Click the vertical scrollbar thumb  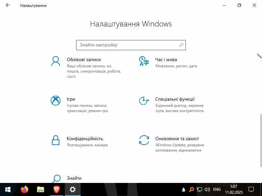pos(261,140)
